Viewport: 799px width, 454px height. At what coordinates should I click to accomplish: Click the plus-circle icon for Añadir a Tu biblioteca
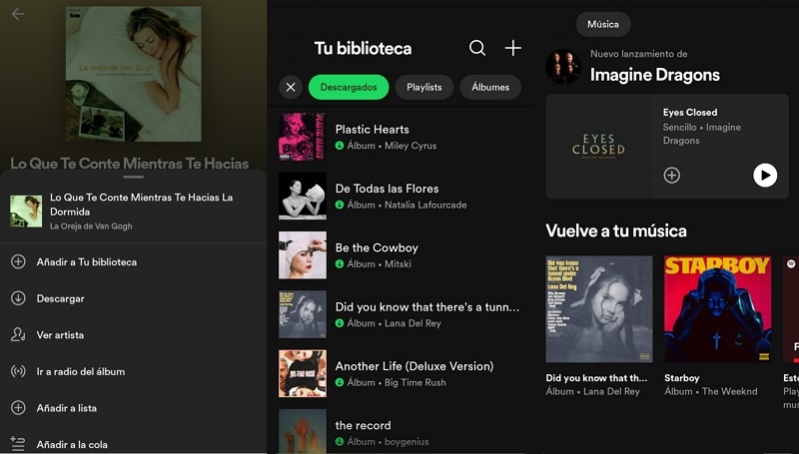(x=18, y=261)
